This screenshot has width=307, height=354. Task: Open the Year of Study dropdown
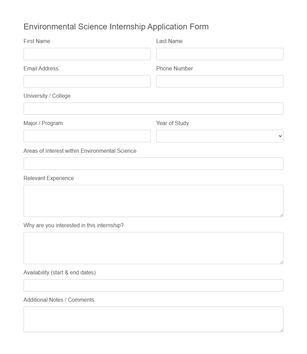[x=219, y=136]
